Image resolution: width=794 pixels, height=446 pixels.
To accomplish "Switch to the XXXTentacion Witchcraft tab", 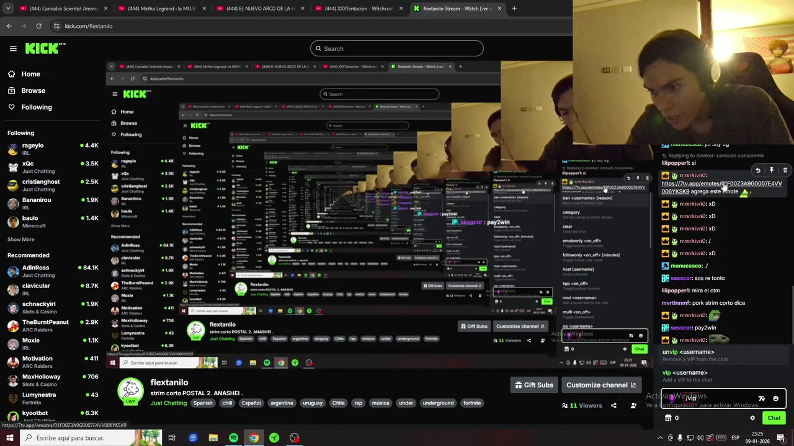I will [357, 9].
